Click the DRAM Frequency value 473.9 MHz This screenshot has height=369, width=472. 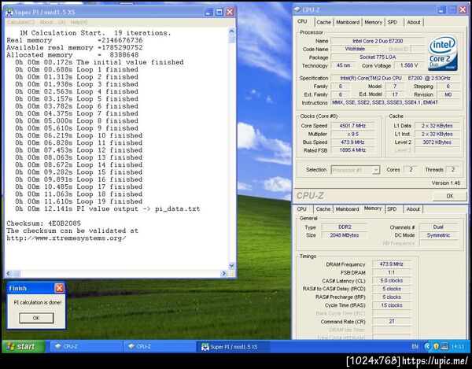pyautogui.click(x=391, y=264)
